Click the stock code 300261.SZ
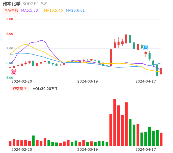Screen dimensions: 173x153 tap(35, 4)
